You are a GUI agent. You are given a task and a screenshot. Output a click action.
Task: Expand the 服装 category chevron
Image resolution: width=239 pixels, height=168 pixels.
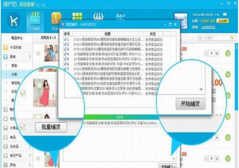coord(30,57)
